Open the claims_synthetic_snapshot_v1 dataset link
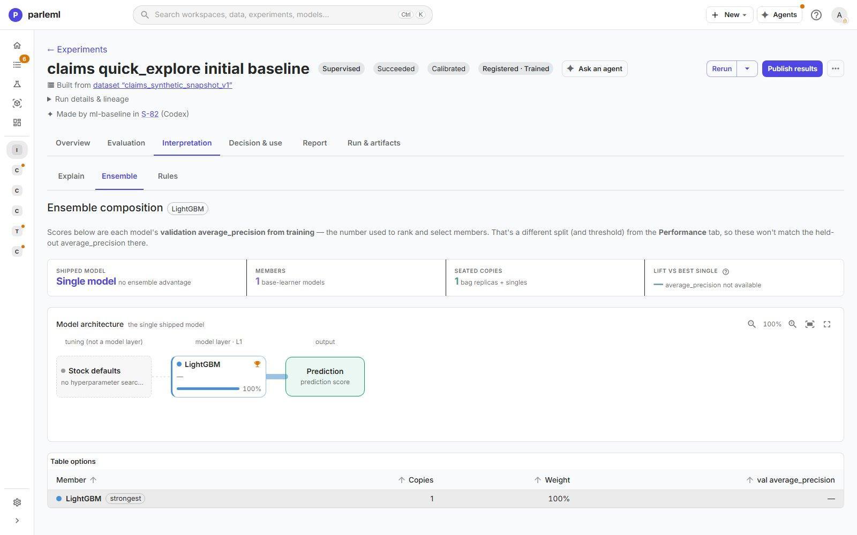 [x=162, y=85]
